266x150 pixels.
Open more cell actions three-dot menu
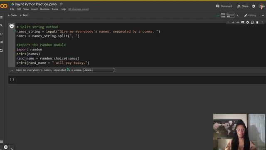(262, 22)
